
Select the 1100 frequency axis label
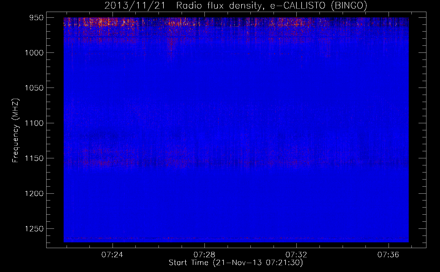click(x=34, y=123)
